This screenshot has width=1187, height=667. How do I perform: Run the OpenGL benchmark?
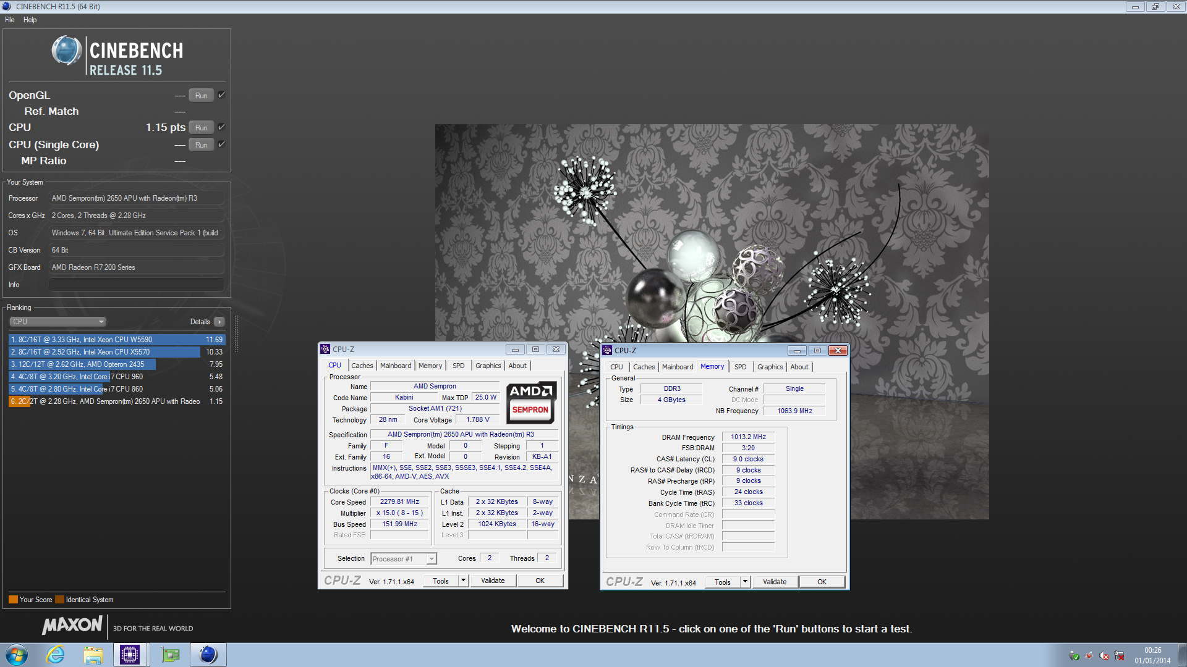pyautogui.click(x=202, y=96)
